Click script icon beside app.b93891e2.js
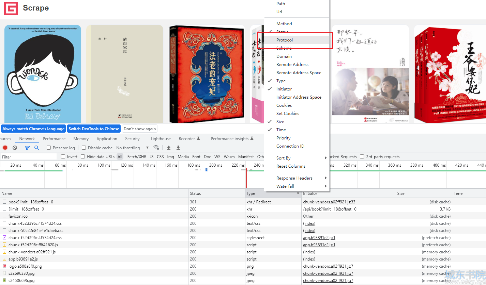The height and width of the screenshot is (285, 486). (x=4, y=259)
